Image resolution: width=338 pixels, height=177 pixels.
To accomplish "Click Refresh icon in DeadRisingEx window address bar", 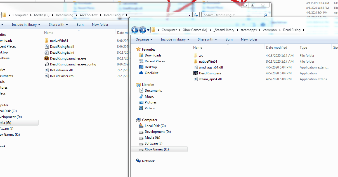I will pyautogui.click(x=196, y=15).
